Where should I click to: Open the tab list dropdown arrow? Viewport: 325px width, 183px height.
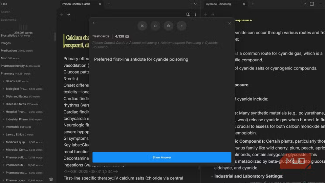(195, 4)
